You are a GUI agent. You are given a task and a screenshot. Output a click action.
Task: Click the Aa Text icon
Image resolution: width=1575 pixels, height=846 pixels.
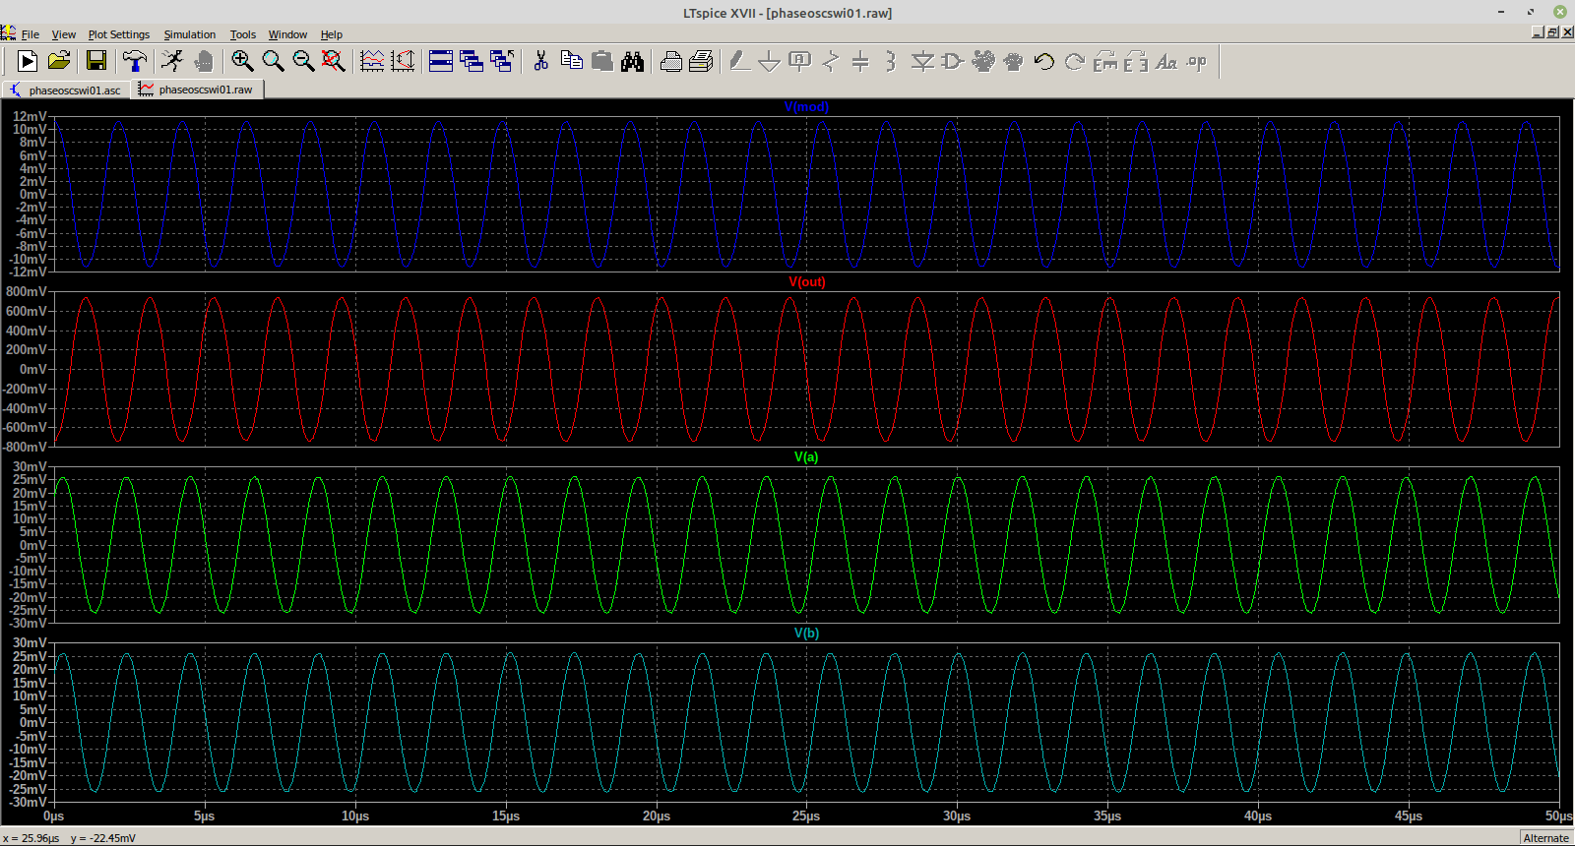coord(1166,61)
